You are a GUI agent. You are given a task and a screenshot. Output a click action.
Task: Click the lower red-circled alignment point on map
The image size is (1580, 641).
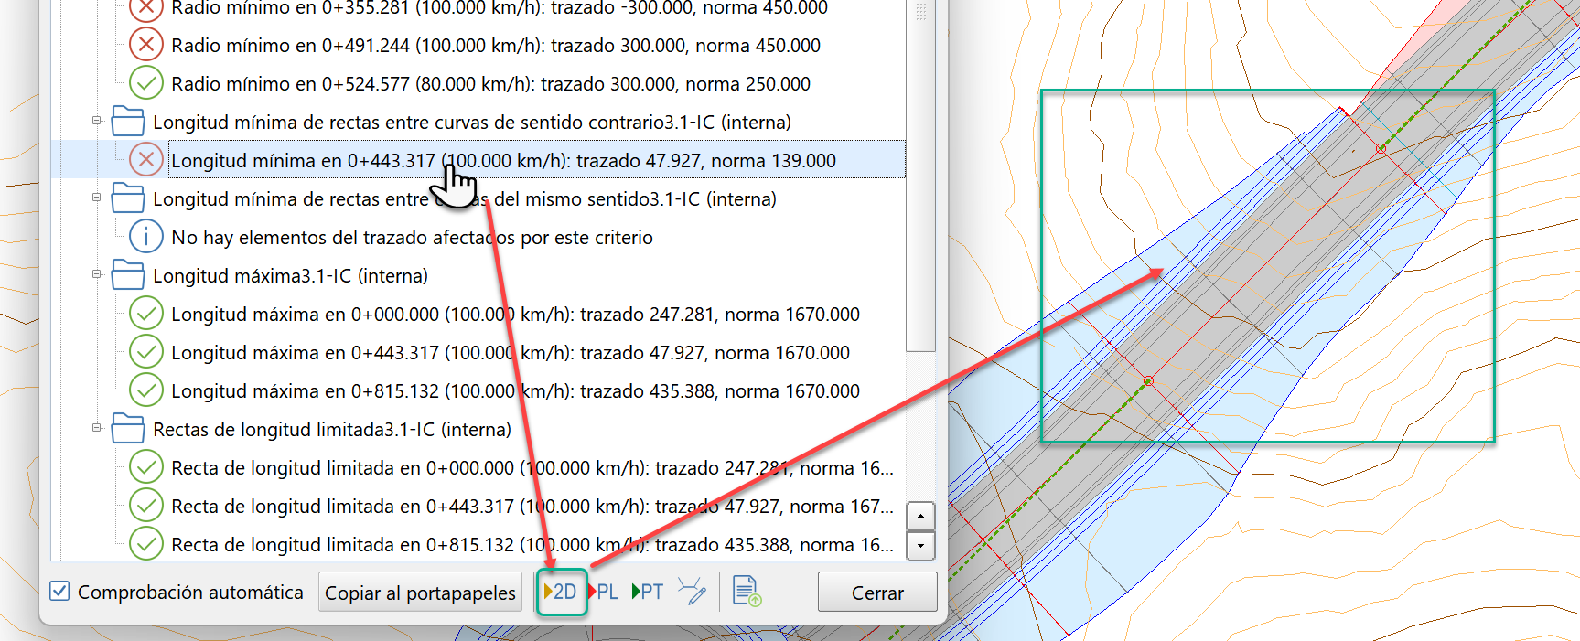[x=1149, y=380]
